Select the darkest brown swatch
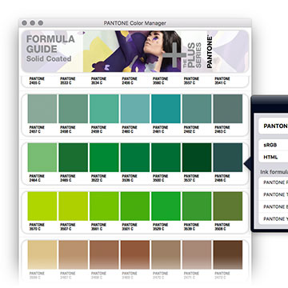Screen dimensions: 288x288 pyautogui.click(x=228, y=255)
